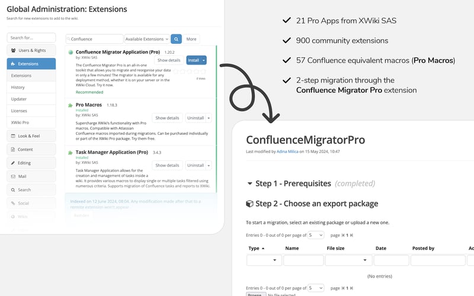Click the Editing pencil icon
This screenshot has width=474, height=296.
13,163
